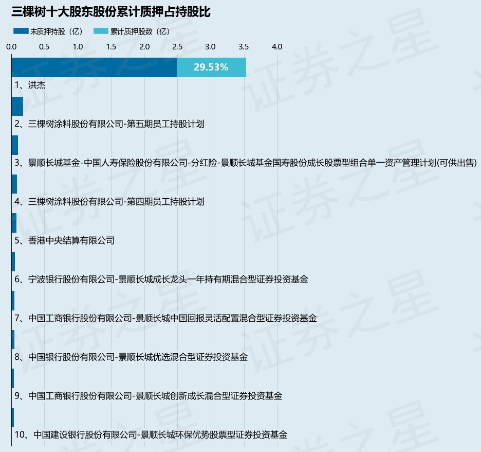Click the 1.0 axis tick label
The image size is (481, 452).
78,47
